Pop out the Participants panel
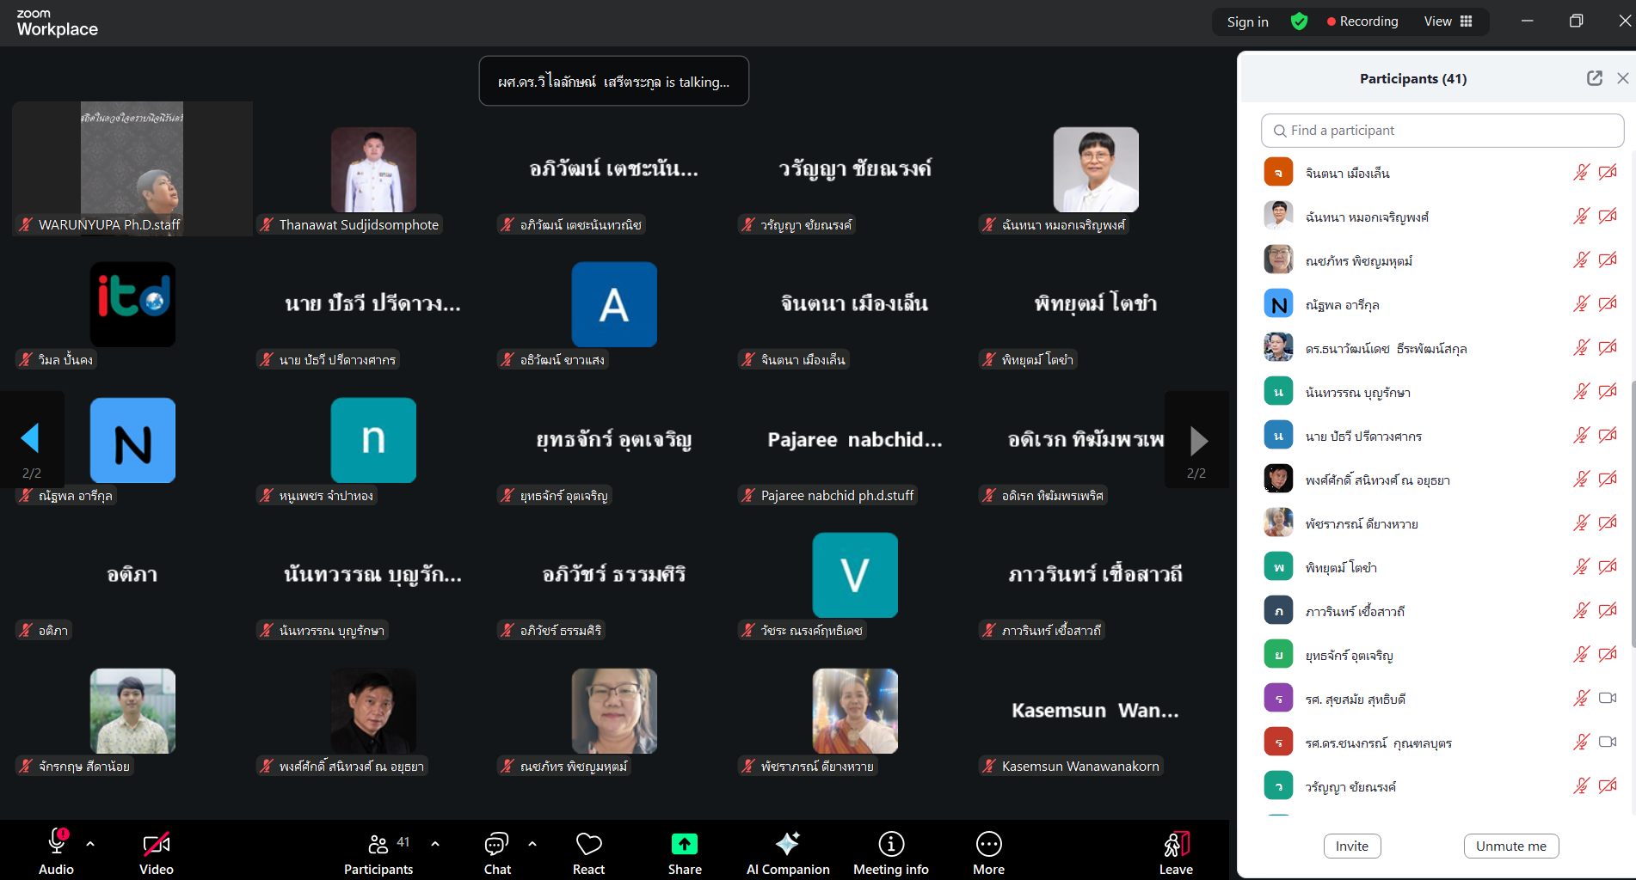The image size is (1636, 880). click(x=1594, y=78)
